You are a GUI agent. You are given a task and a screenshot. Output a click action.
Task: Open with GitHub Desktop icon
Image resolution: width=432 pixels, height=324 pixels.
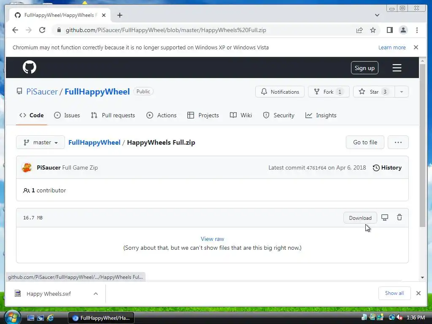(x=385, y=218)
